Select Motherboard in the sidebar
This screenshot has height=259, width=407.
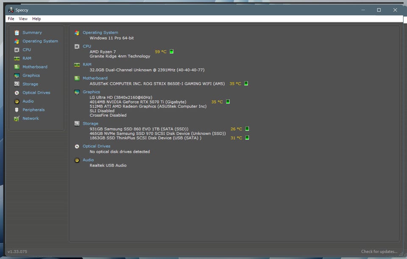pyautogui.click(x=35, y=66)
